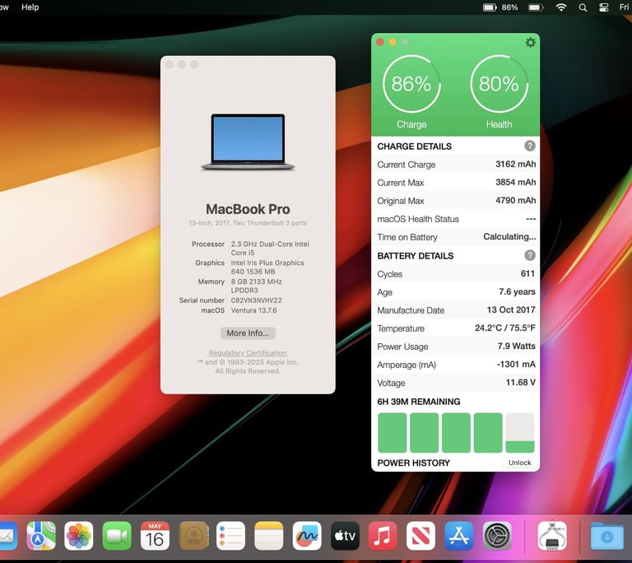The width and height of the screenshot is (632, 563).
Task: Open System Information chip icon in Dock
Action: (x=552, y=536)
